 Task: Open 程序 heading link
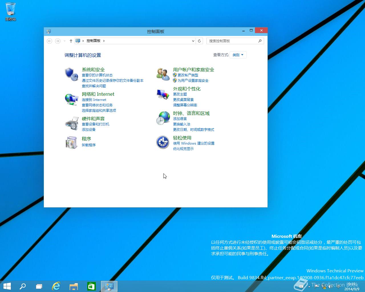(x=86, y=139)
